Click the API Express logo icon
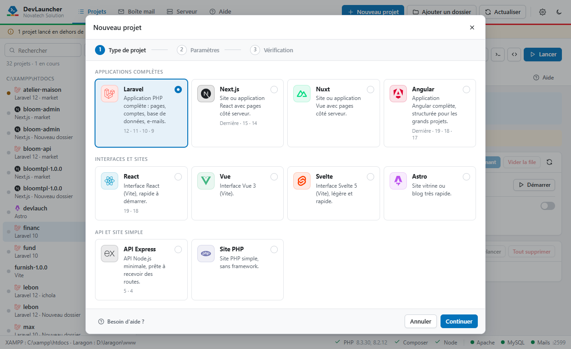The image size is (571, 349). point(109,254)
